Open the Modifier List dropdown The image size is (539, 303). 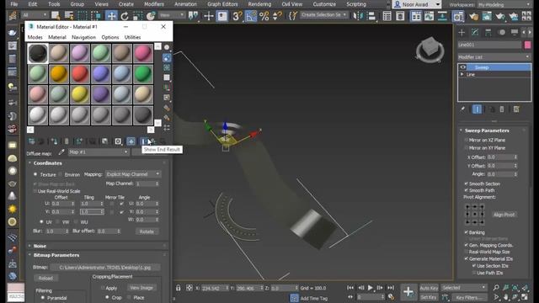[494, 57]
